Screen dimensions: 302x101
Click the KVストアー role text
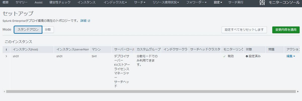[122, 65]
